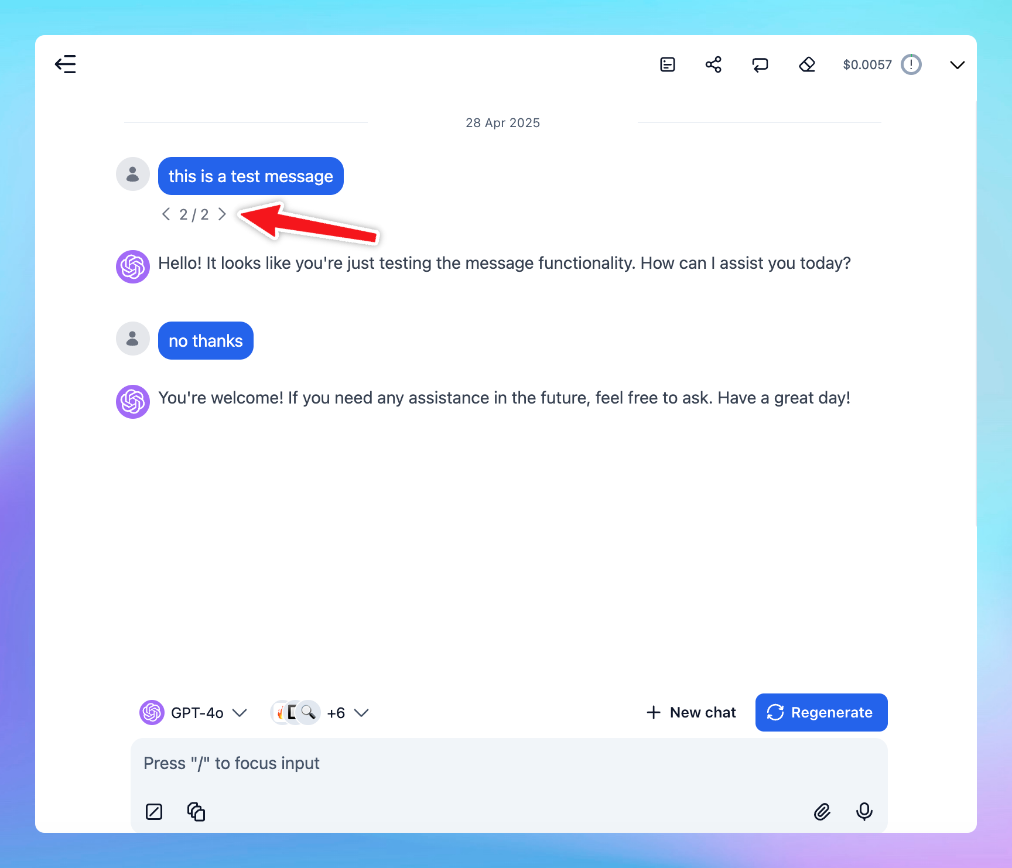Click the Regenerate button
The width and height of the screenshot is (1012, 868).
click(822, 713)
